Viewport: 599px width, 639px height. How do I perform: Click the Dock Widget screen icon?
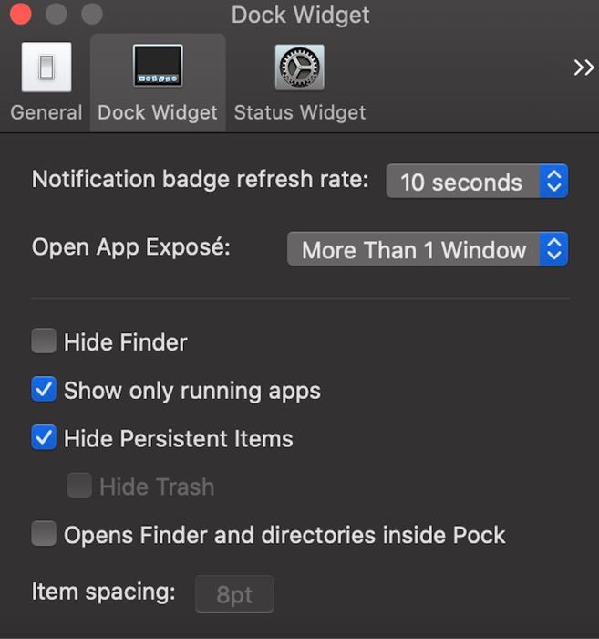pos(158,68)
